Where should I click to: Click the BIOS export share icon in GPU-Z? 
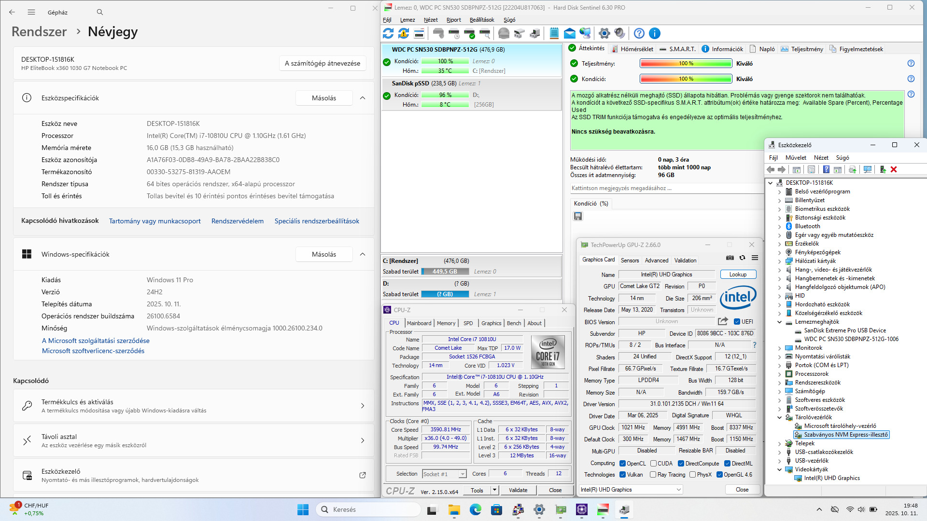(723, 321)
